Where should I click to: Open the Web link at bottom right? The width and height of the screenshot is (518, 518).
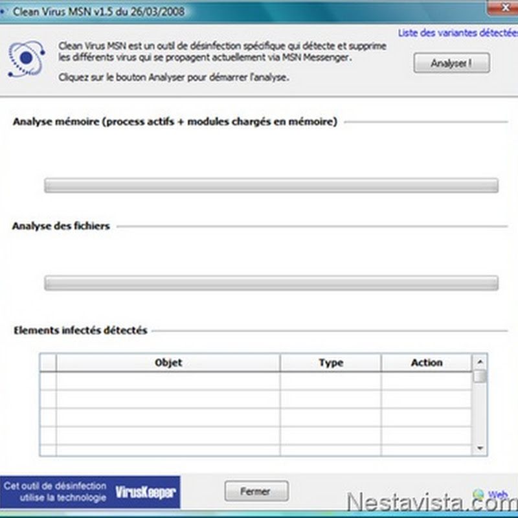pos(498,495)
